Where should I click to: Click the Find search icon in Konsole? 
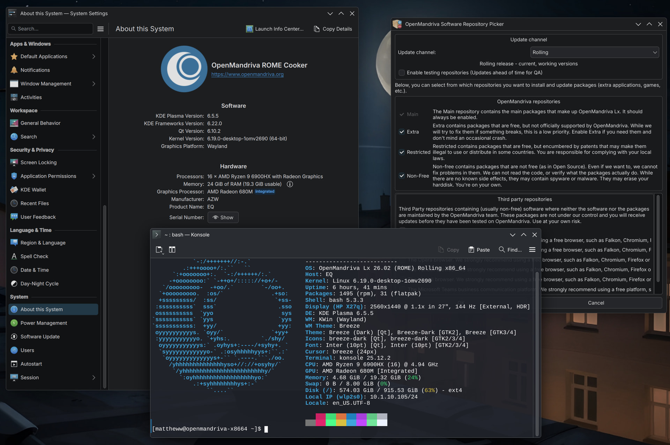502,250
